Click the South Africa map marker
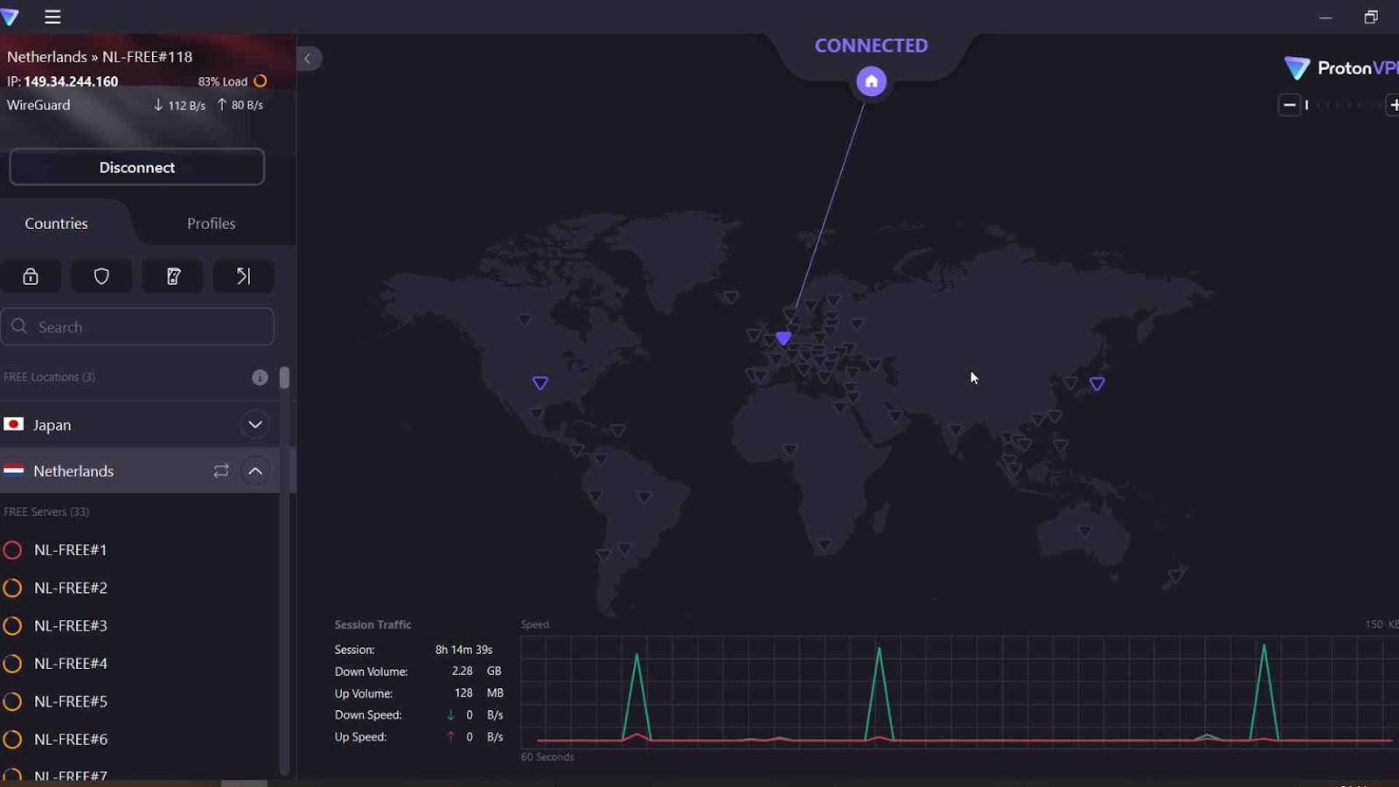Image resolution: width=1399 pixels, height=787 pixels. 824,545
